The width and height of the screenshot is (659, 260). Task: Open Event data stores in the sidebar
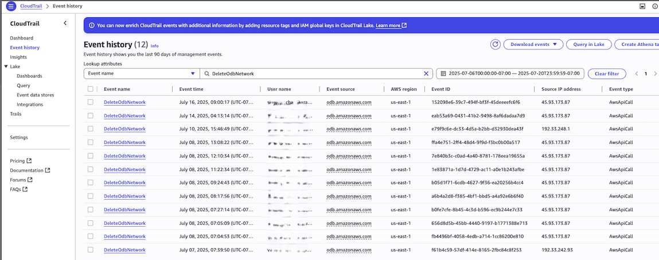(x=36, y=95)
